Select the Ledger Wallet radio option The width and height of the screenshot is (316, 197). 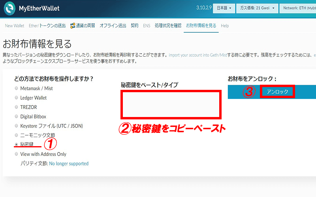[x=16, y=98]
